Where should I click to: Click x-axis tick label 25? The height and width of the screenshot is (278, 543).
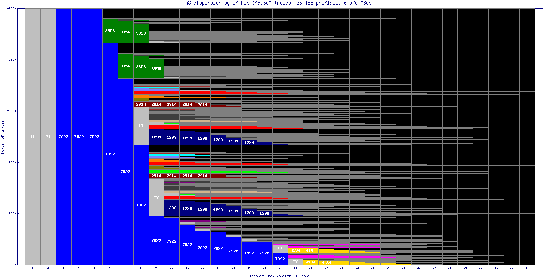403,268
